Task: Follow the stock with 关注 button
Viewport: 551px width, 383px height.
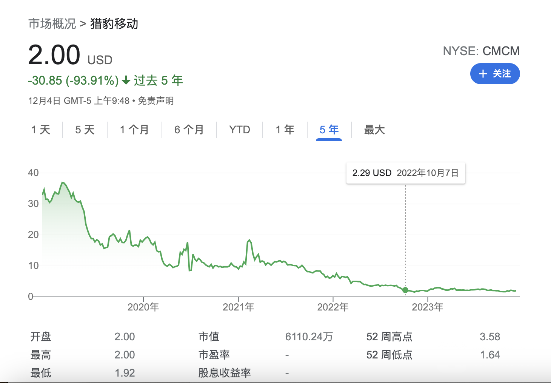Action: (x=495, y=74)
